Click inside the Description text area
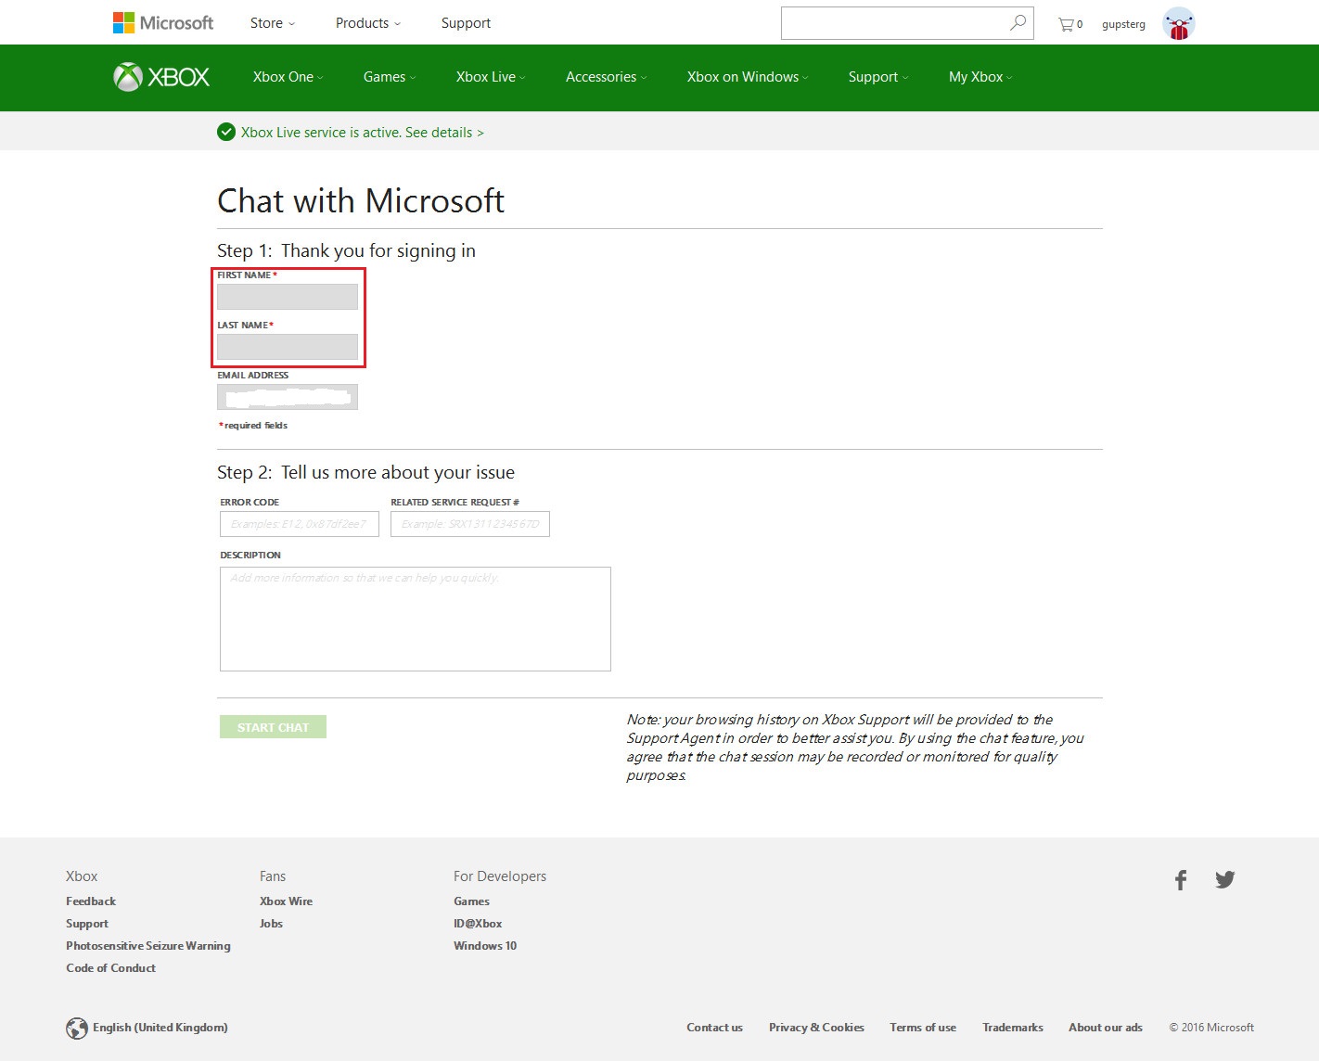Viewport: 1319px width, 1061px height. 415,619
